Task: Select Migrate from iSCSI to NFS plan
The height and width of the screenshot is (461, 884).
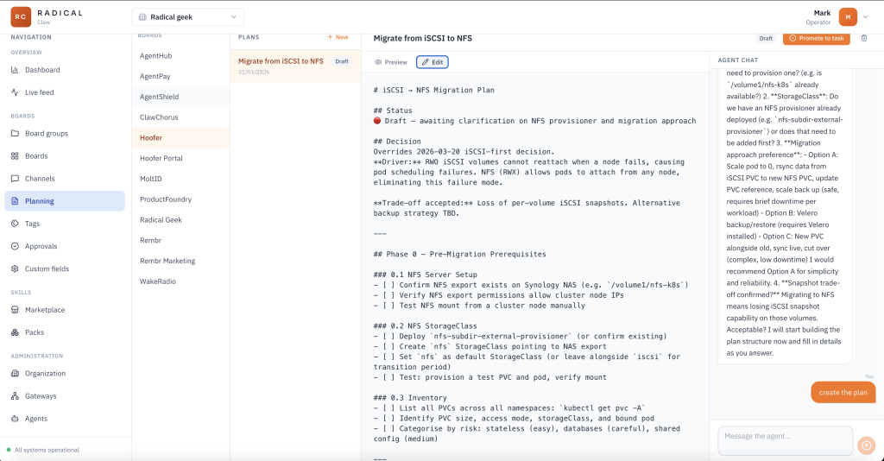Action: coord(281,61)
